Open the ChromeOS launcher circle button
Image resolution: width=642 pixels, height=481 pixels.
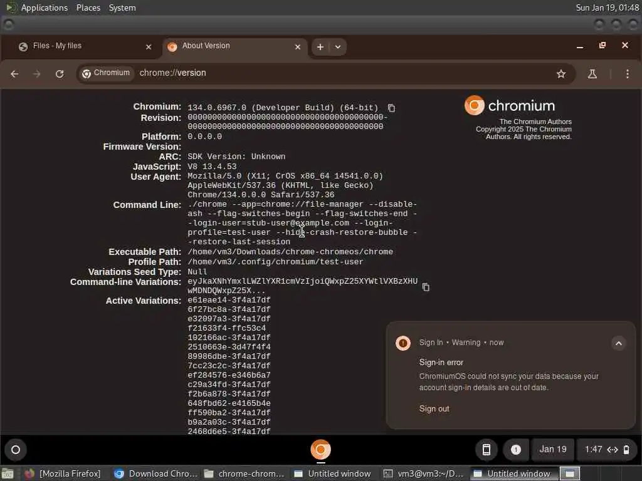pyautogui.click(x=16, y=450)
